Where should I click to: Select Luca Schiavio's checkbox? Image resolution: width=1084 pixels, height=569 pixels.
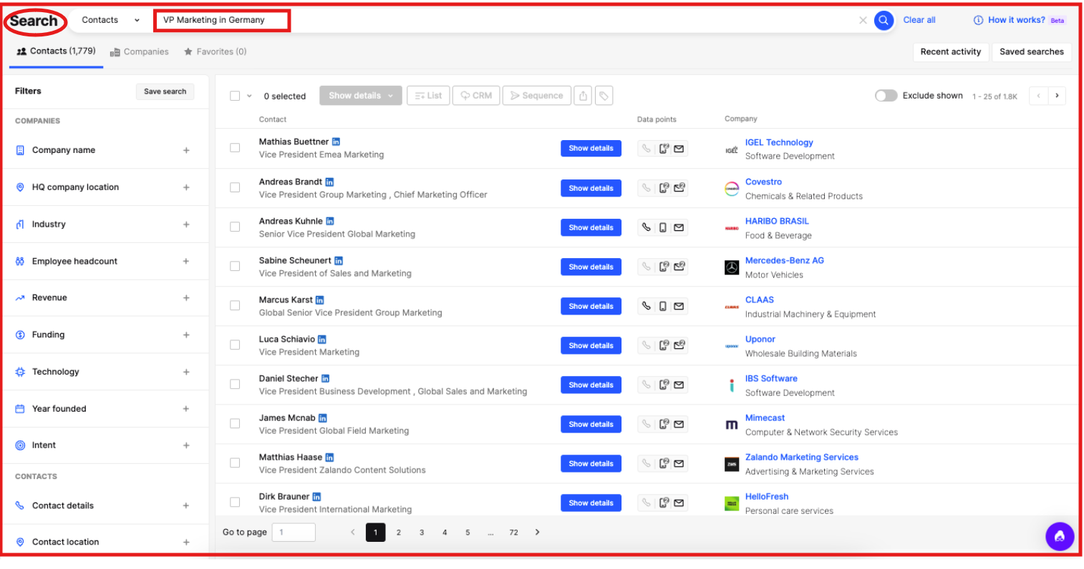(235, 345)
